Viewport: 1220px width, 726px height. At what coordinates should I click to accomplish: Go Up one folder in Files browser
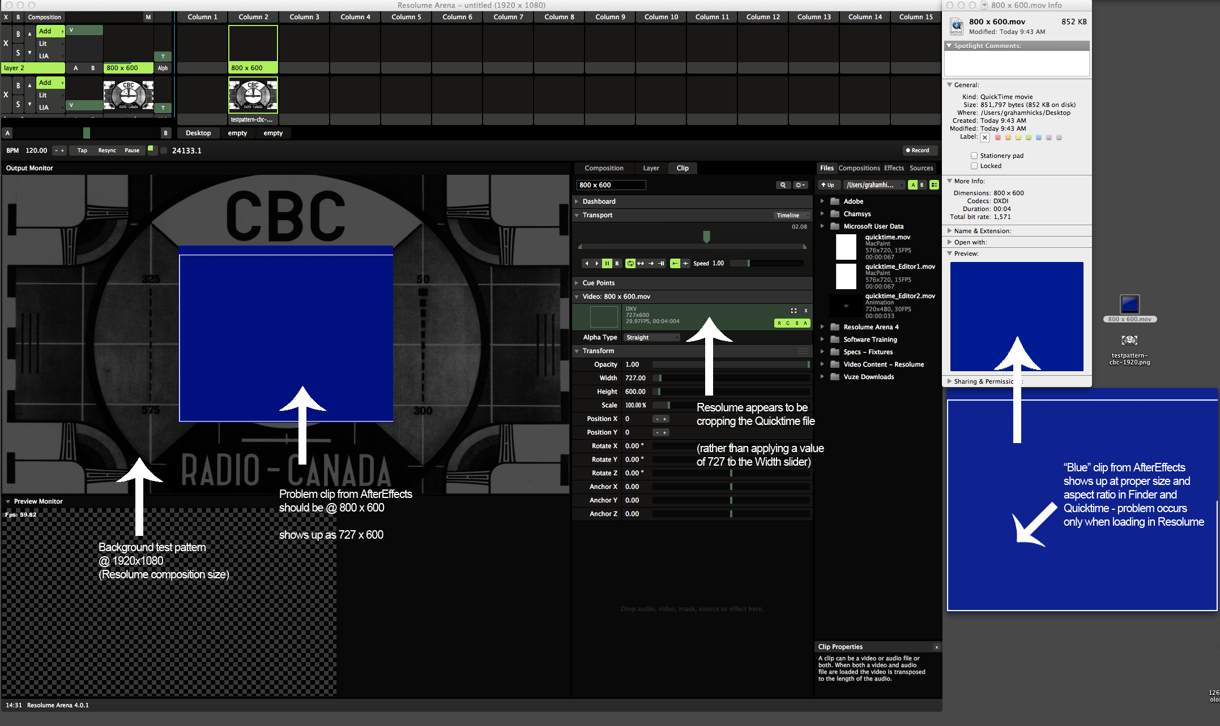pos(828,185)
